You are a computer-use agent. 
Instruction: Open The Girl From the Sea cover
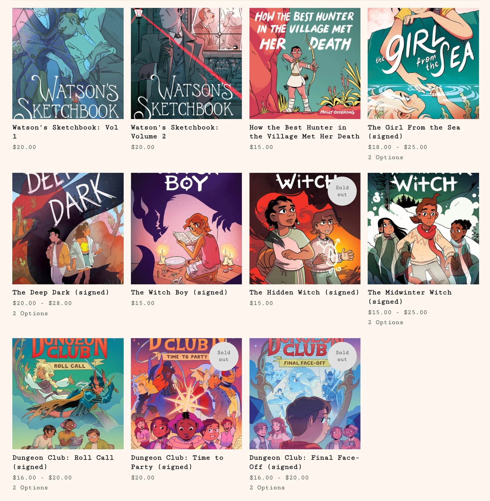[423, 63]
